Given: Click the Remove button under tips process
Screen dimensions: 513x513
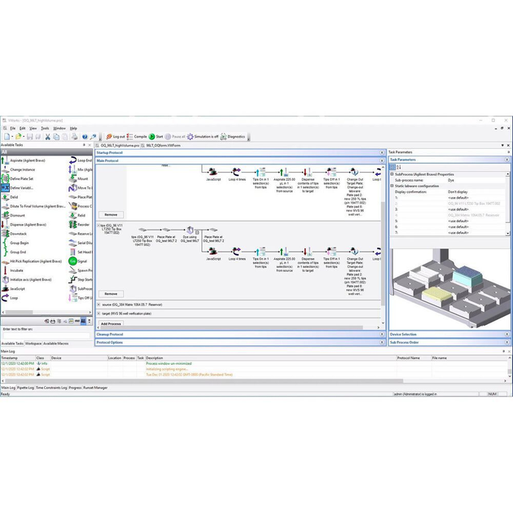Looking at the screenshot, I should coord(111,294).
